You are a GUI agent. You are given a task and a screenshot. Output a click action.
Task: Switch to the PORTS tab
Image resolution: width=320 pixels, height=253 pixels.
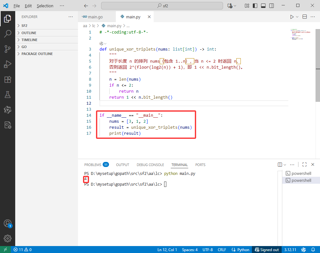[x=200, y=164]
